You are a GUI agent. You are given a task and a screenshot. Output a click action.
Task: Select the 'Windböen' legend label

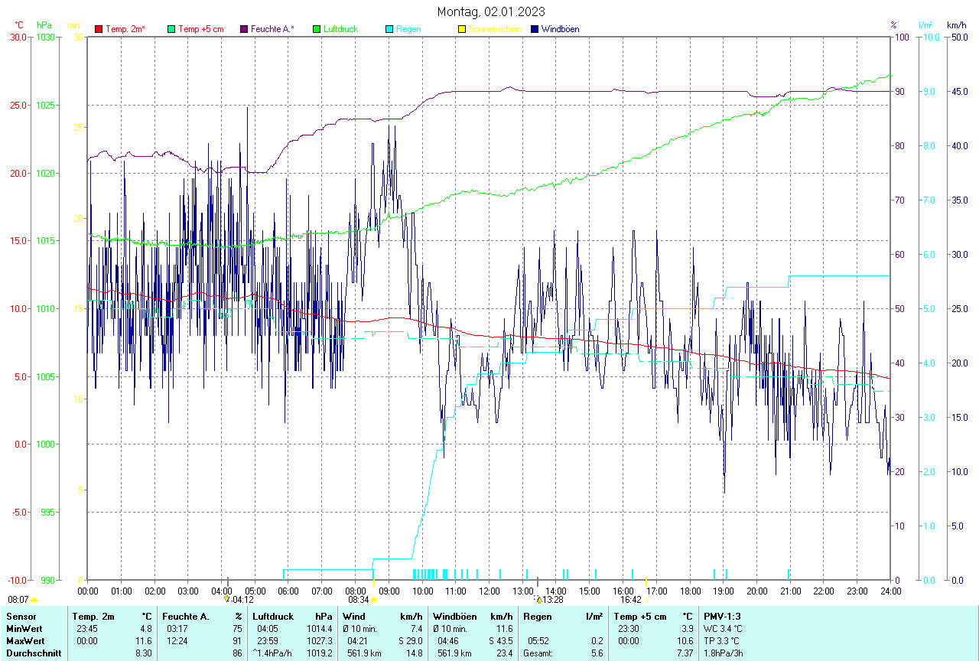(x=561, y=30)
